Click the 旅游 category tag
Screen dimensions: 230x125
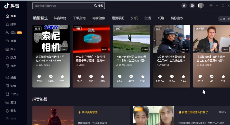pos(118,29)
